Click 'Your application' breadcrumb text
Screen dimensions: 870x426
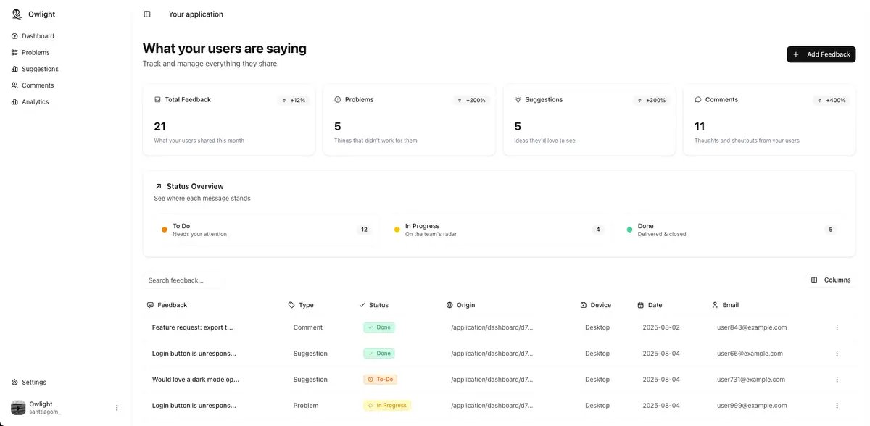coord(196,14)
